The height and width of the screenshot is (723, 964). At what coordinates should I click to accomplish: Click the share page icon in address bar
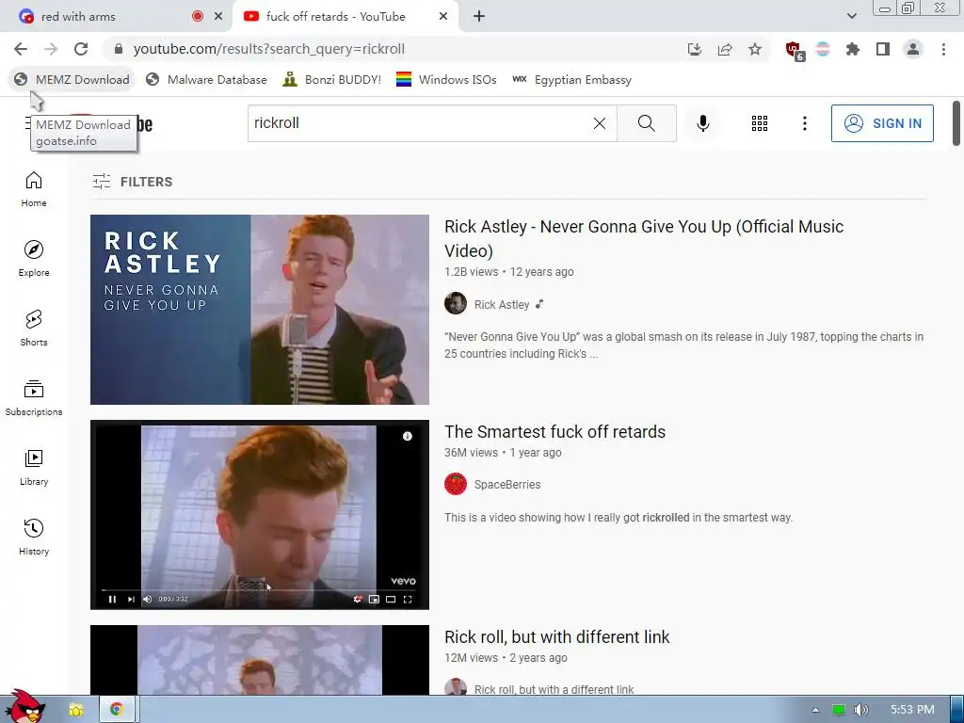pos(725,49)
